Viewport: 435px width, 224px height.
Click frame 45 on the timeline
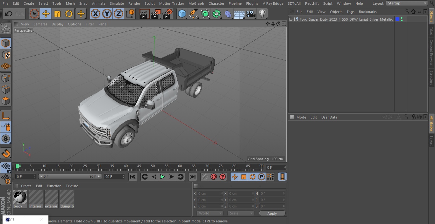tap(139, 166)
